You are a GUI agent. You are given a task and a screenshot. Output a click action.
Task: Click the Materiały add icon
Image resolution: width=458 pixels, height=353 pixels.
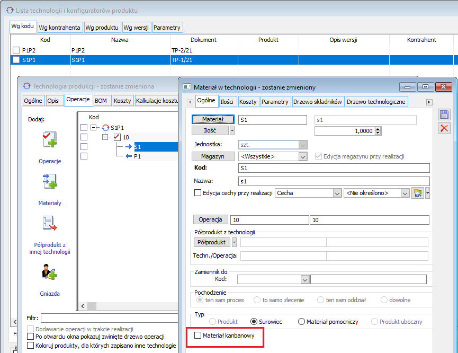(50, 182)
